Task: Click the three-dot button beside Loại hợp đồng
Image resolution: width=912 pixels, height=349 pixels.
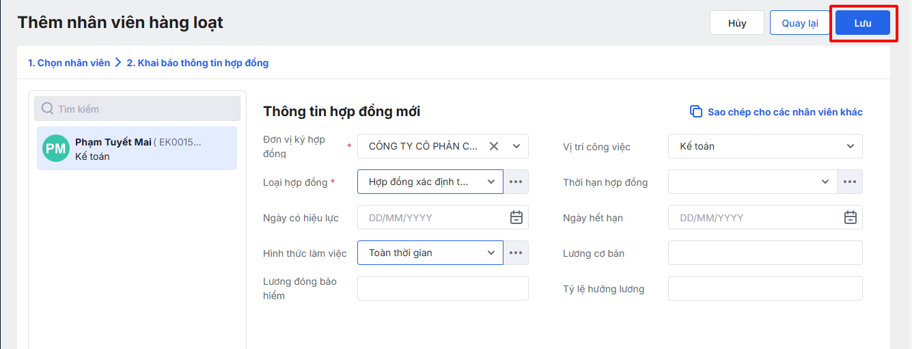Action: 516,182
